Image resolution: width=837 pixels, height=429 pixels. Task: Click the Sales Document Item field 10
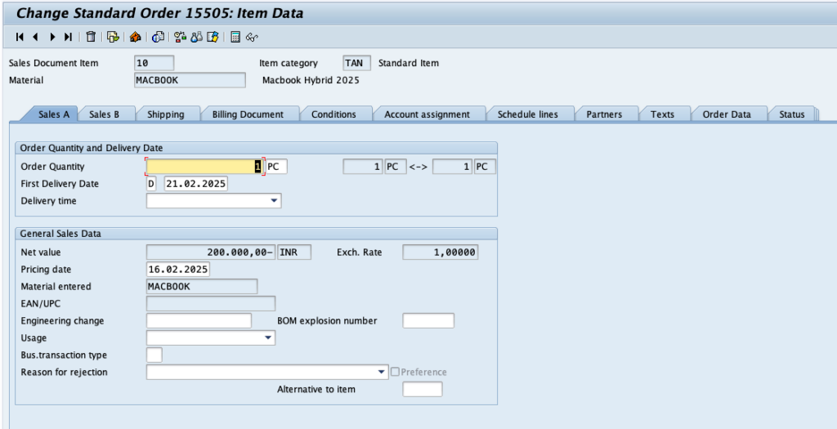pyautogui.click(x=154, y=62)
